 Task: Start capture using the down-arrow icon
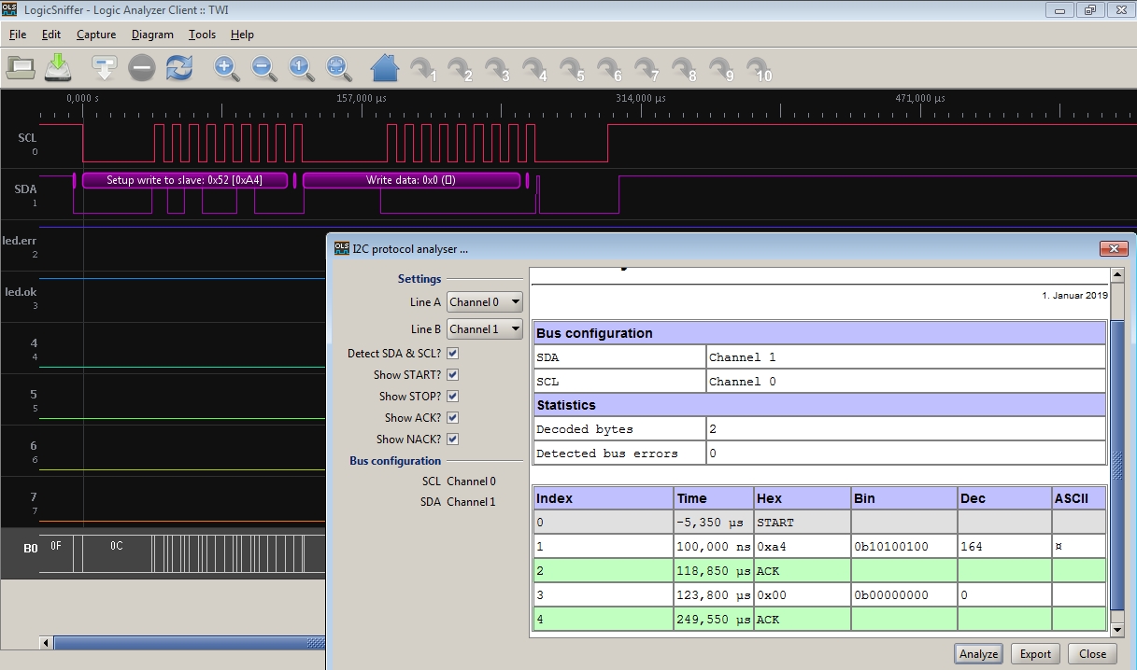(105, 67)
